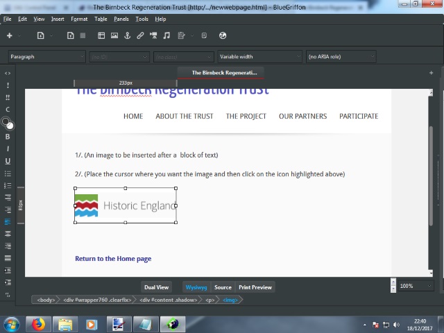Toggle the highlighted align left button

(x=8, y=221)
